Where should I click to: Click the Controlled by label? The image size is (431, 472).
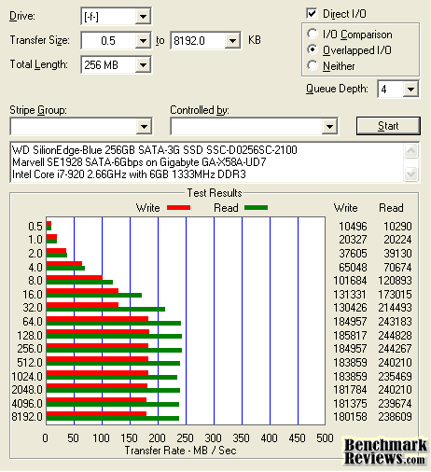click(200, 110)
